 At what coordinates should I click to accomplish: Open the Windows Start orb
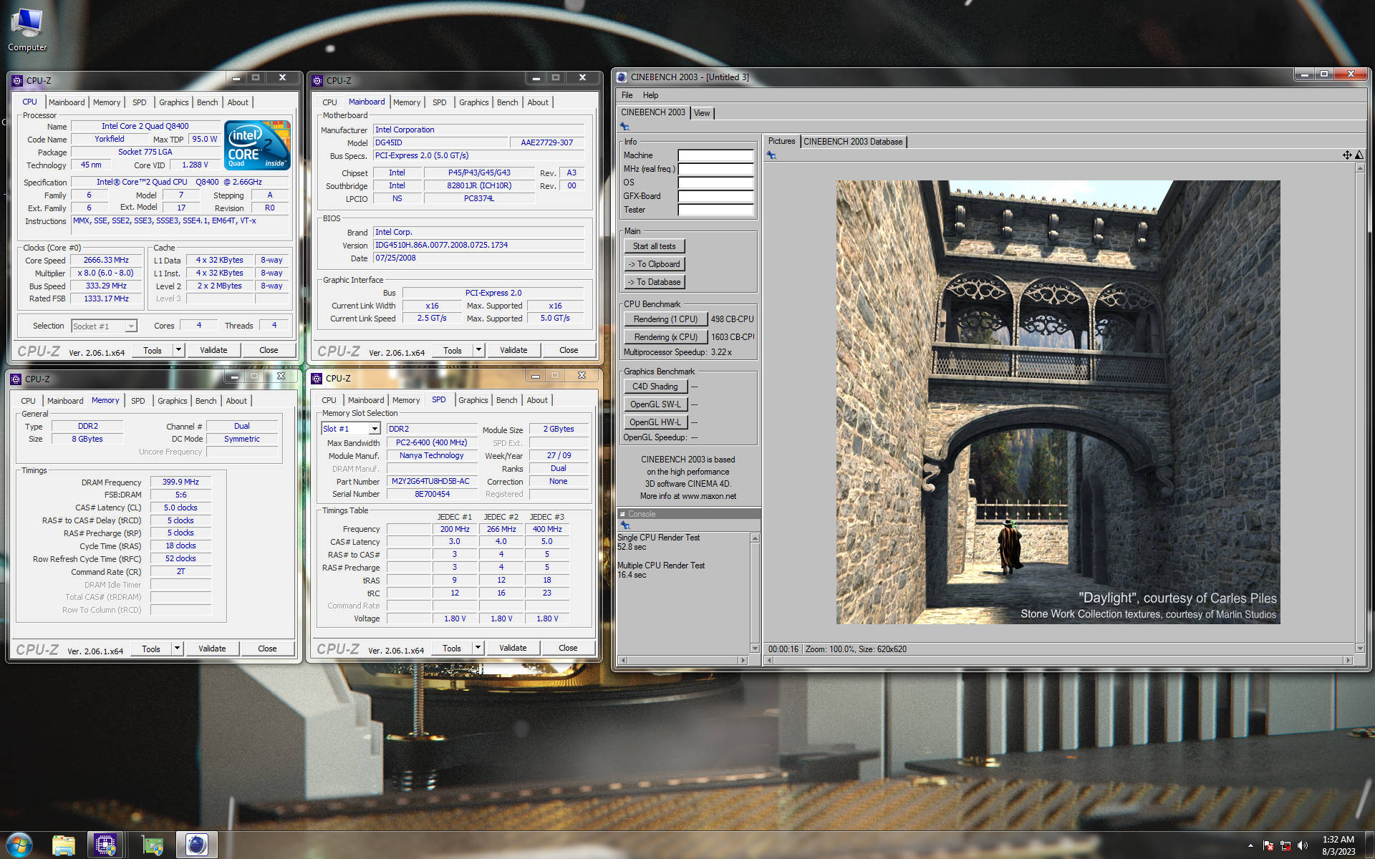coord(19,845)
